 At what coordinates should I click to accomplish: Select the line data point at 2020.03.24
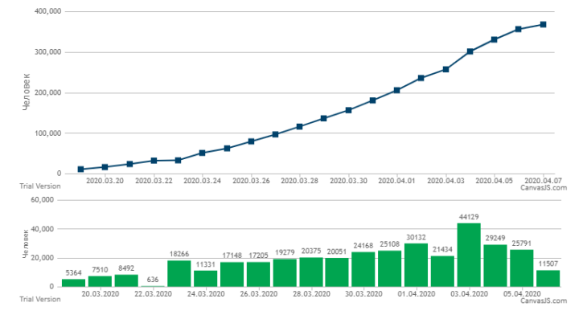[202, 153]
